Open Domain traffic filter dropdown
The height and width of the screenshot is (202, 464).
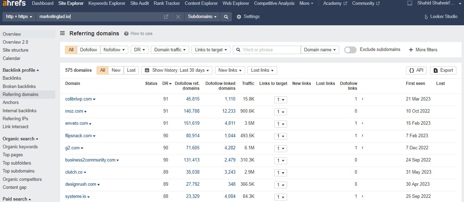coord(170,50)
